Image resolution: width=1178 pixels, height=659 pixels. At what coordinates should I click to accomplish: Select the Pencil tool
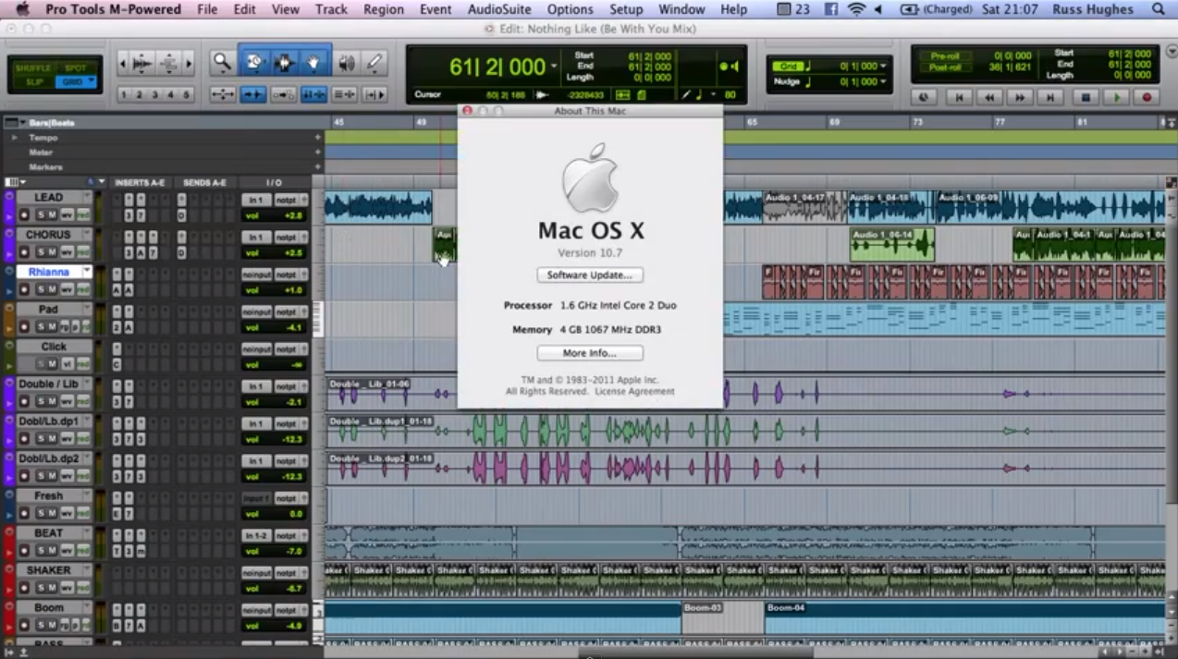374,62
